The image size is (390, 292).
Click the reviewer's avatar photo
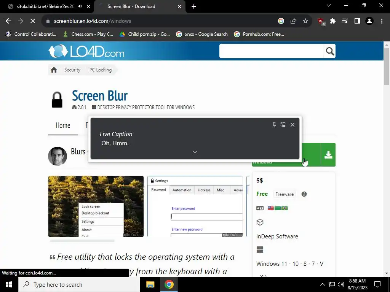tap(58, 156)
